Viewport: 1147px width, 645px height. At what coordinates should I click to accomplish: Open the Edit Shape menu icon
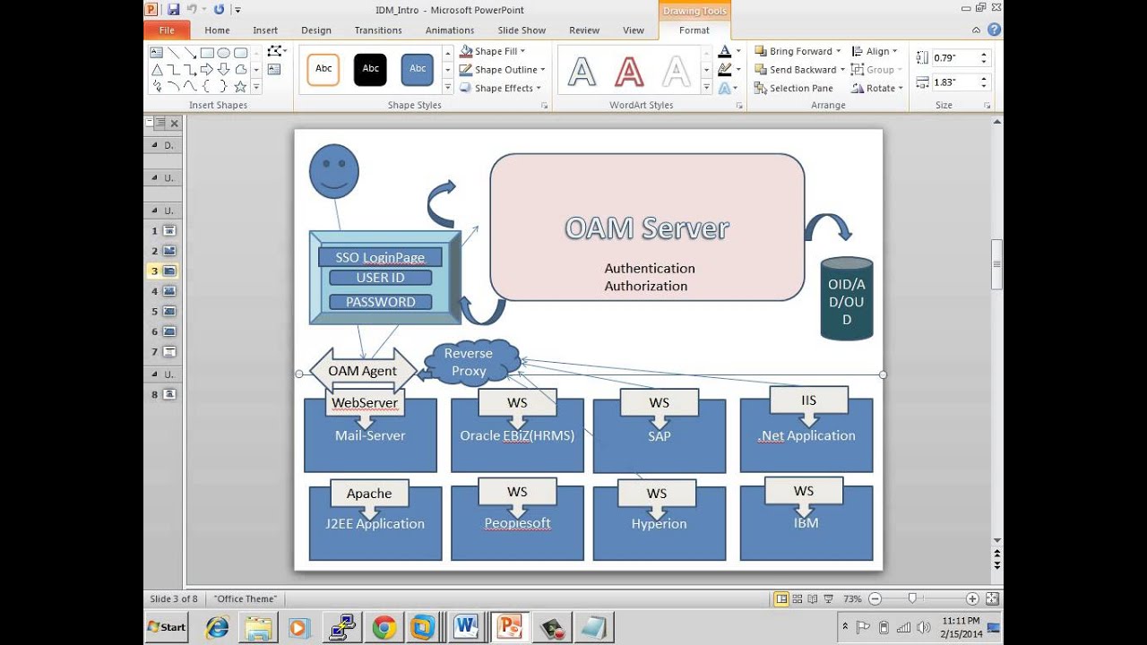coord(276,52)
